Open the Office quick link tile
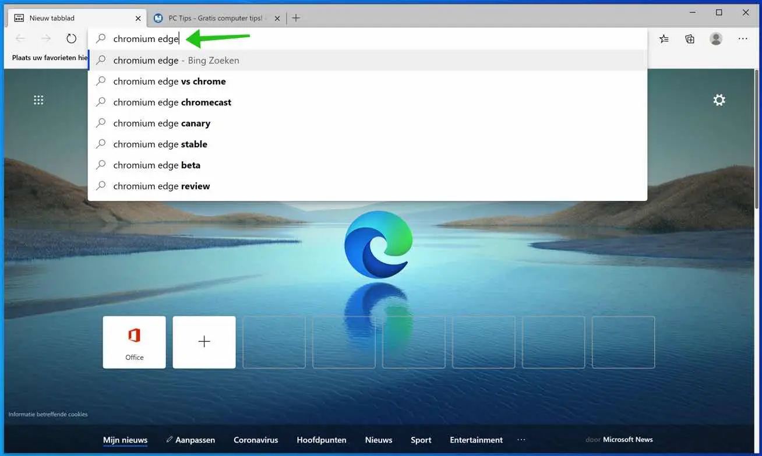 point(134,342)
